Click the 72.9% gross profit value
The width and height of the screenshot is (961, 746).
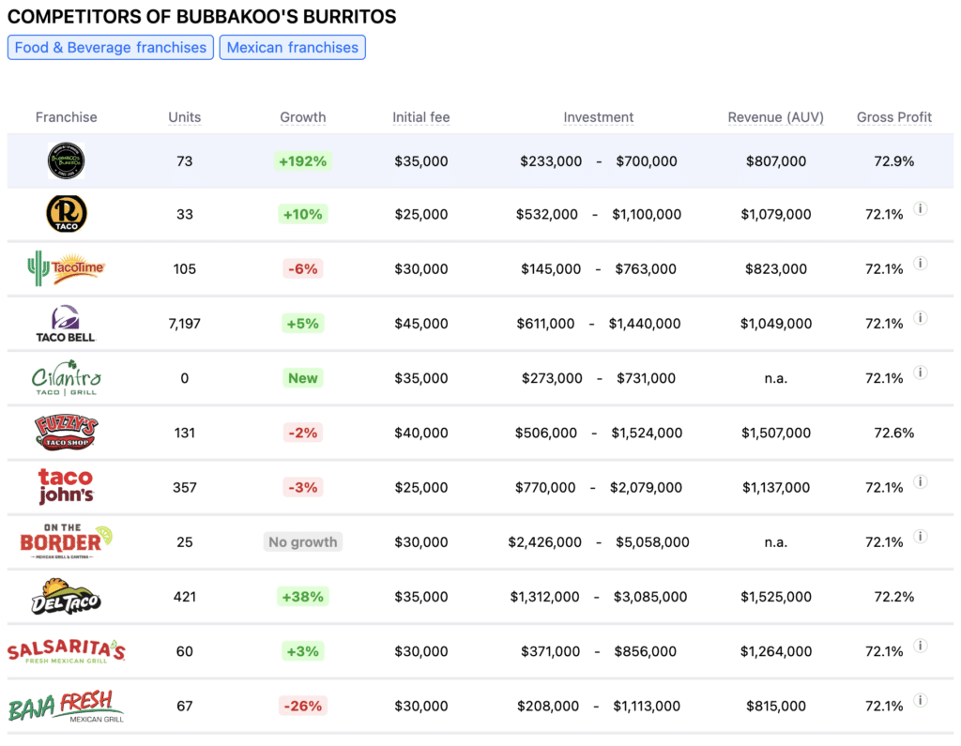tap(893, 161)
